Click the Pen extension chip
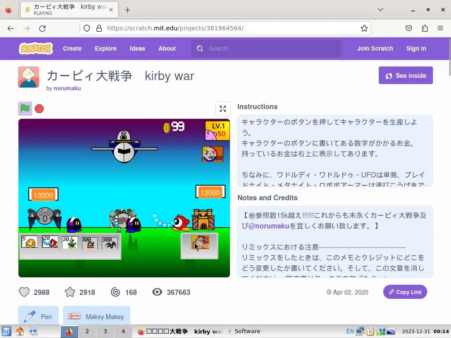Screen dimensions: 451x338 click(x=38, y=316)
